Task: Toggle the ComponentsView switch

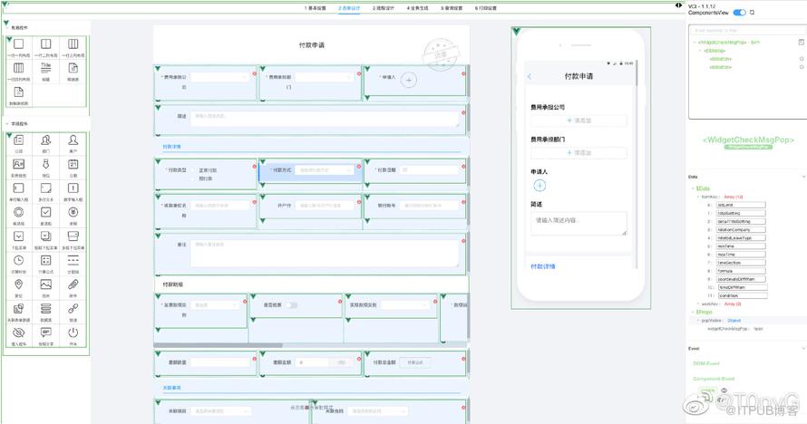Action: point(740,13)
